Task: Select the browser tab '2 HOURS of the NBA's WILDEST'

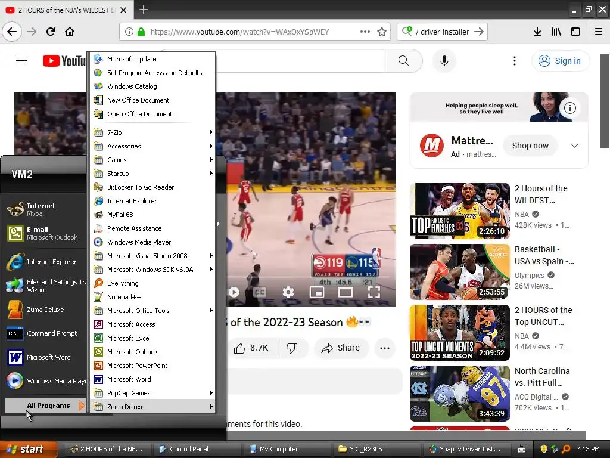Action: click(x=67, y=10)
